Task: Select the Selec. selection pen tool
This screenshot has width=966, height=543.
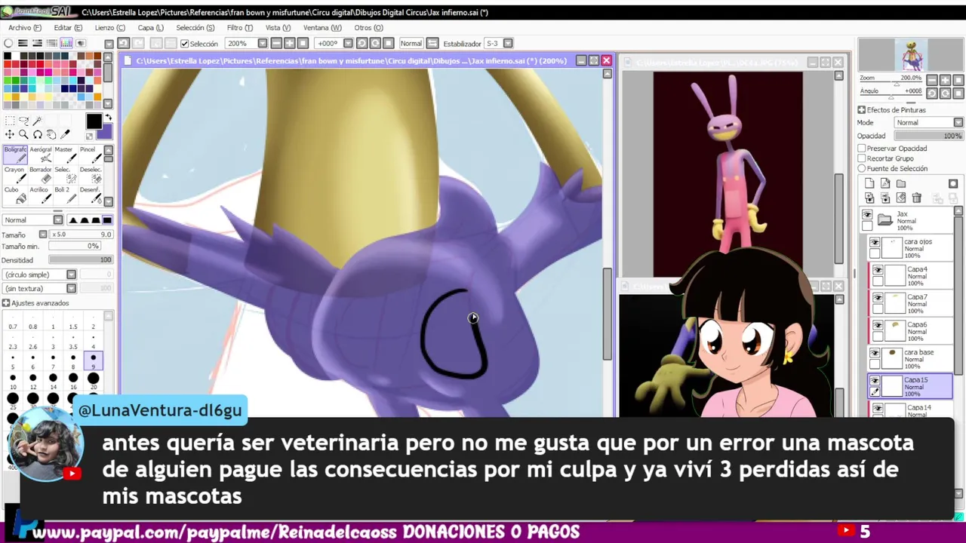Action: click(x=66, y=175)
